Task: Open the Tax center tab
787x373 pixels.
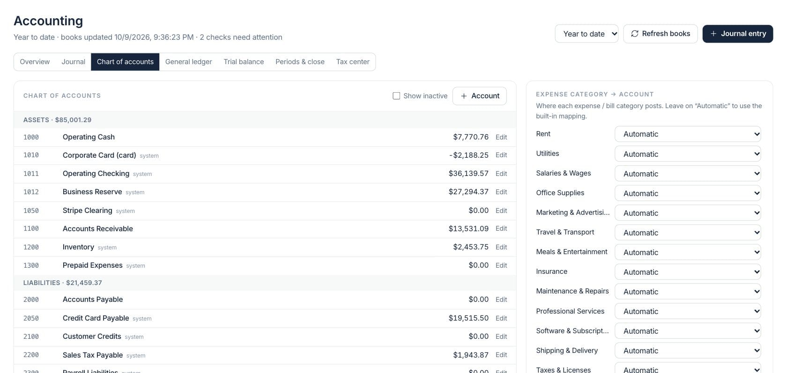Action: [353, 62]
